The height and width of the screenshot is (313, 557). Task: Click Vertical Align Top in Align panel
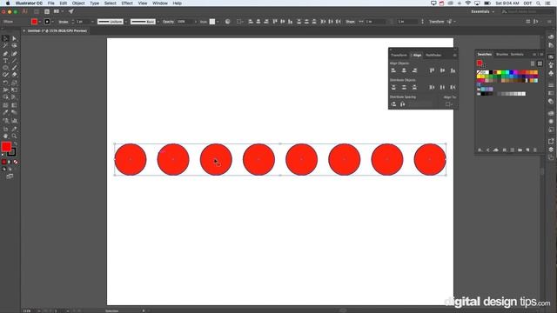[432, 70]
